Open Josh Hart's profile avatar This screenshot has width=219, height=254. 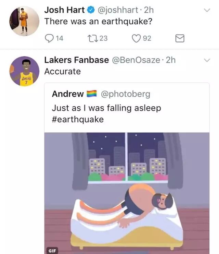click(x=24, y=21)
